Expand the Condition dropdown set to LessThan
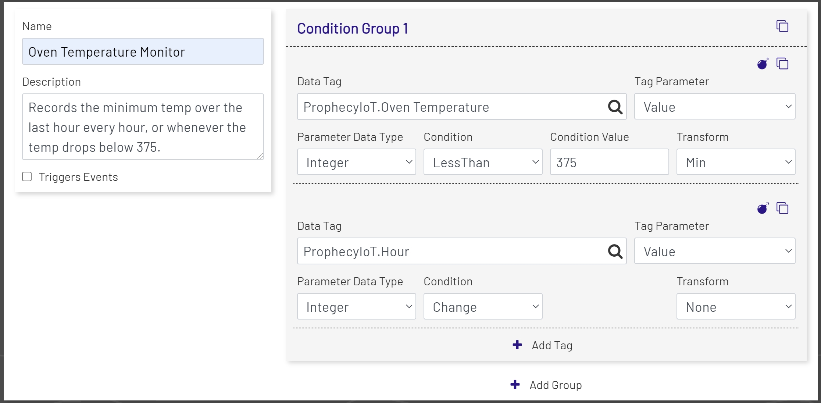The image size is (821, 403). (x=482, y=162)
